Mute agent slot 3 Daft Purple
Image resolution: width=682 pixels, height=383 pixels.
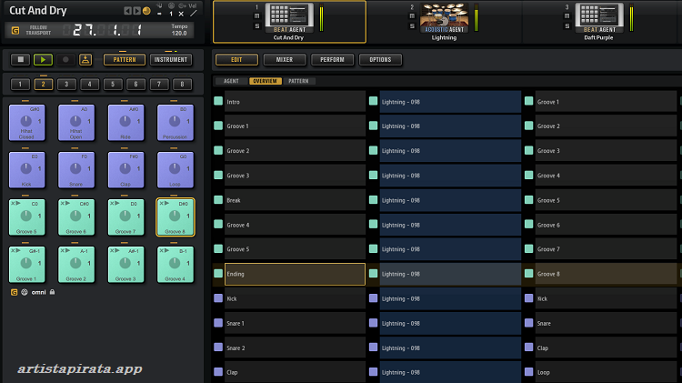pos(567,15)
